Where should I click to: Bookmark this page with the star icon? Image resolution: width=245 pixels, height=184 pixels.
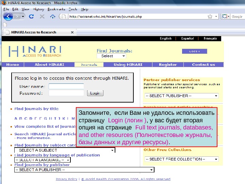click(210, 16)
